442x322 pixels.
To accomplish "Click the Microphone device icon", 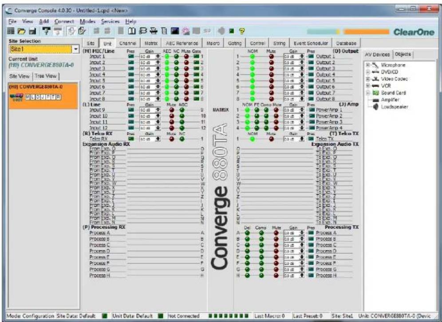I will (x=375, y=65).
